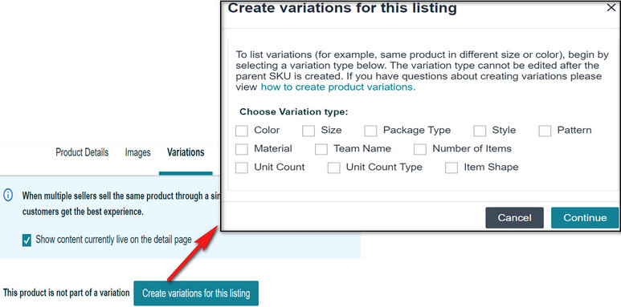Click the 'Create variations for this listing' dialog title

pos(342,7)
